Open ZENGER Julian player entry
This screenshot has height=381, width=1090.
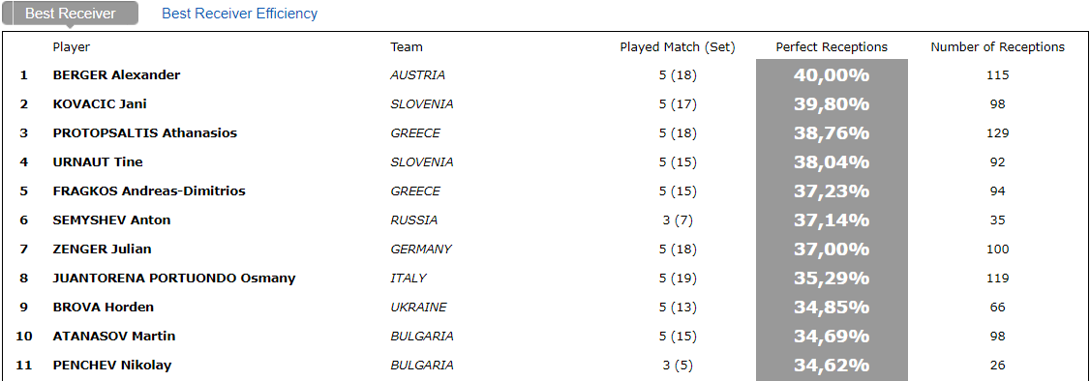[103, 249]
